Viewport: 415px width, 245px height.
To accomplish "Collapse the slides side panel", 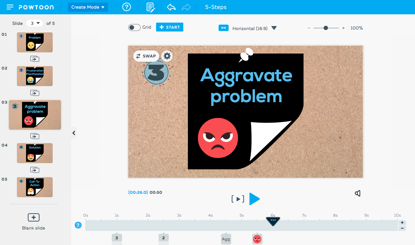I will tap(74, 133).
